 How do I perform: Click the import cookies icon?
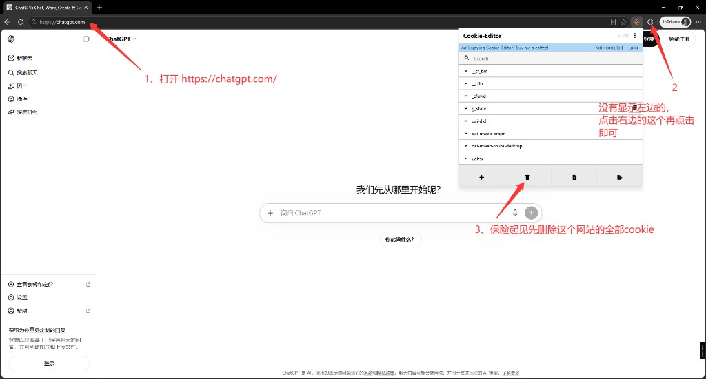574,177
